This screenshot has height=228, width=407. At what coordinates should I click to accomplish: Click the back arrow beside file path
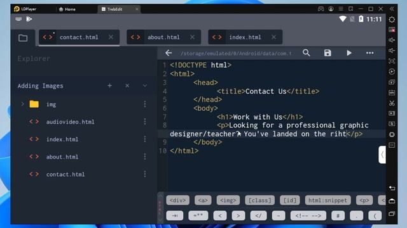[x=169, y=53]
